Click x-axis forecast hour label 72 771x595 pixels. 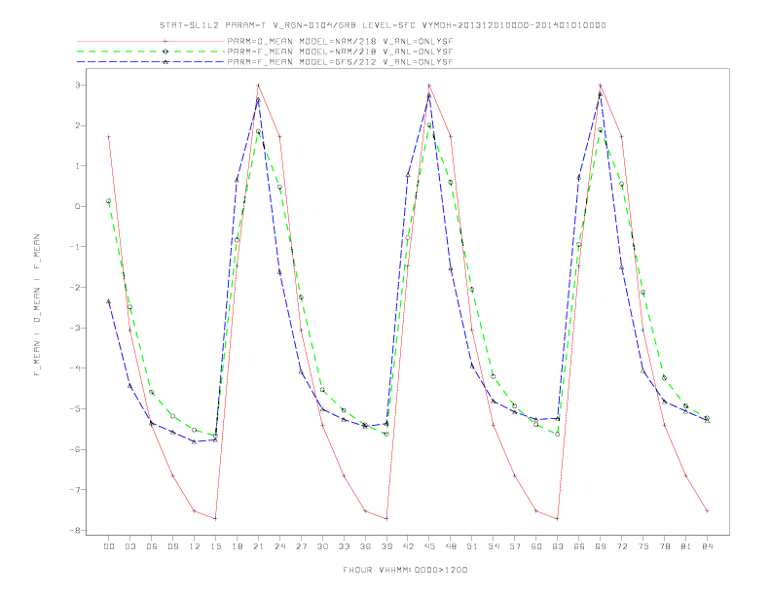pyautogui.click(x=621, y=546)
